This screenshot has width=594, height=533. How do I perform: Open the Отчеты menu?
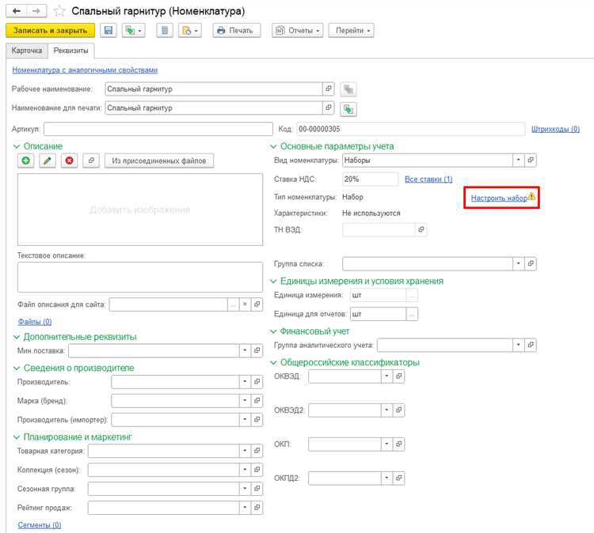(x=297, y=30)
